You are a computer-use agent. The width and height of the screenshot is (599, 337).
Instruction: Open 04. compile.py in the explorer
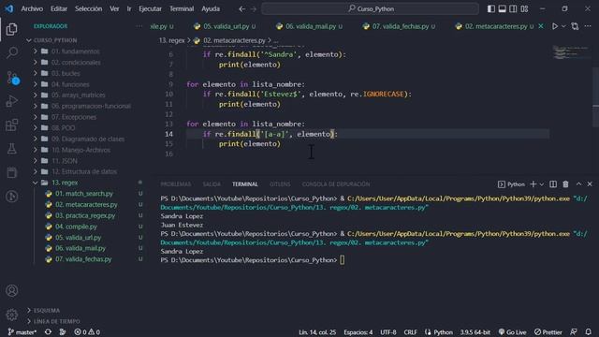pos(76,227)
